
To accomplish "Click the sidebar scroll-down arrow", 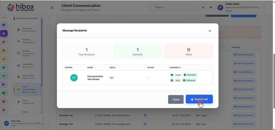I will [x=42, y=112].
